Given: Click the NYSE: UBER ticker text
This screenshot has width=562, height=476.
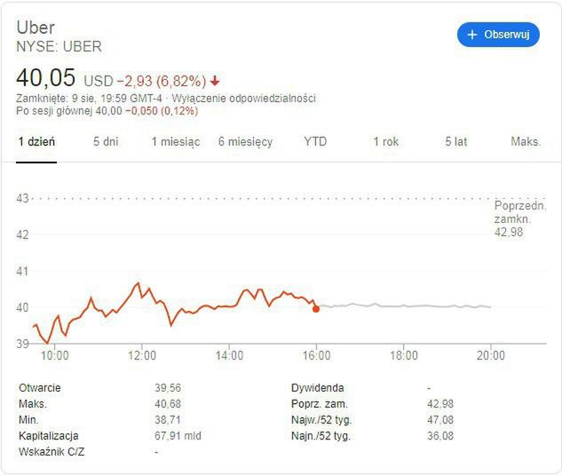Looking at the screenshot, I should (59, 46).
